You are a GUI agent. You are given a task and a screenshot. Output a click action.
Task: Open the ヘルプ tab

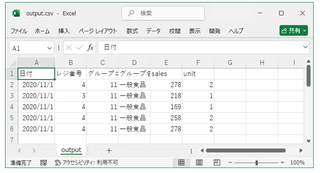point(236,31)
